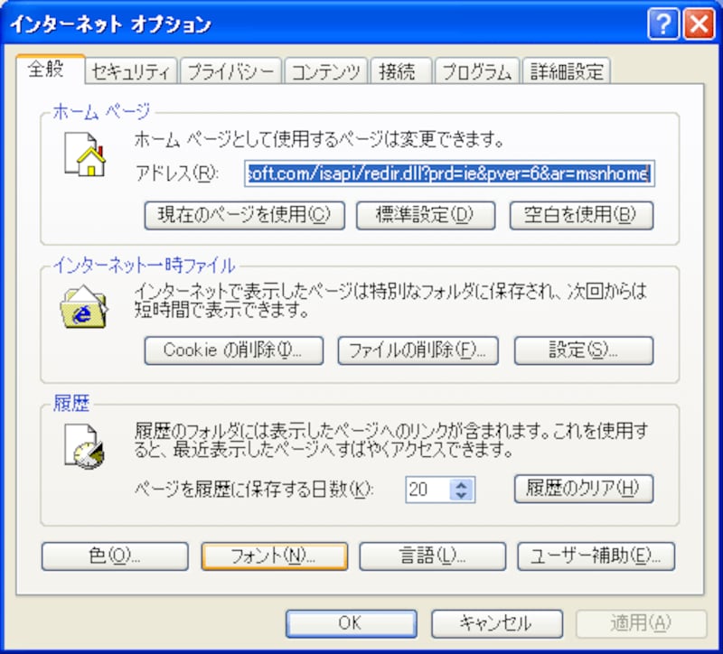Image resolution: width=723 pixels, height=654 pixels.
Task: Open the プログラム tab
Action: 477,71
